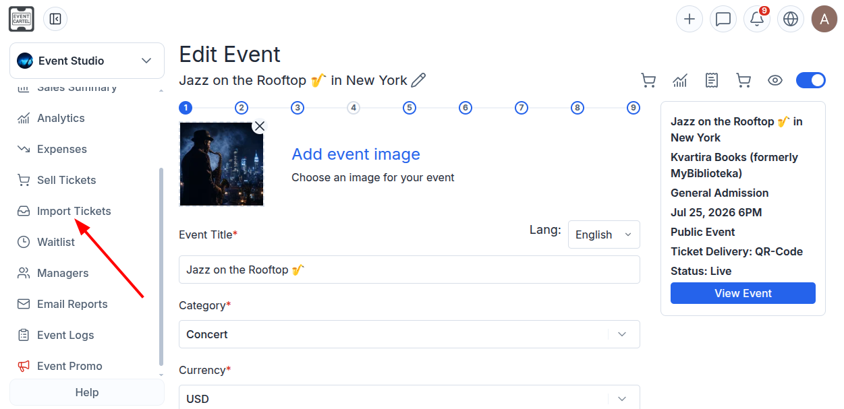Open the plus create-new icon
This screenshot has height=409, width=844.
[690, 19]
